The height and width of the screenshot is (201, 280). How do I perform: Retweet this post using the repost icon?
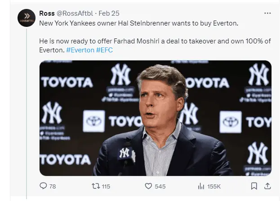[94, 186]
